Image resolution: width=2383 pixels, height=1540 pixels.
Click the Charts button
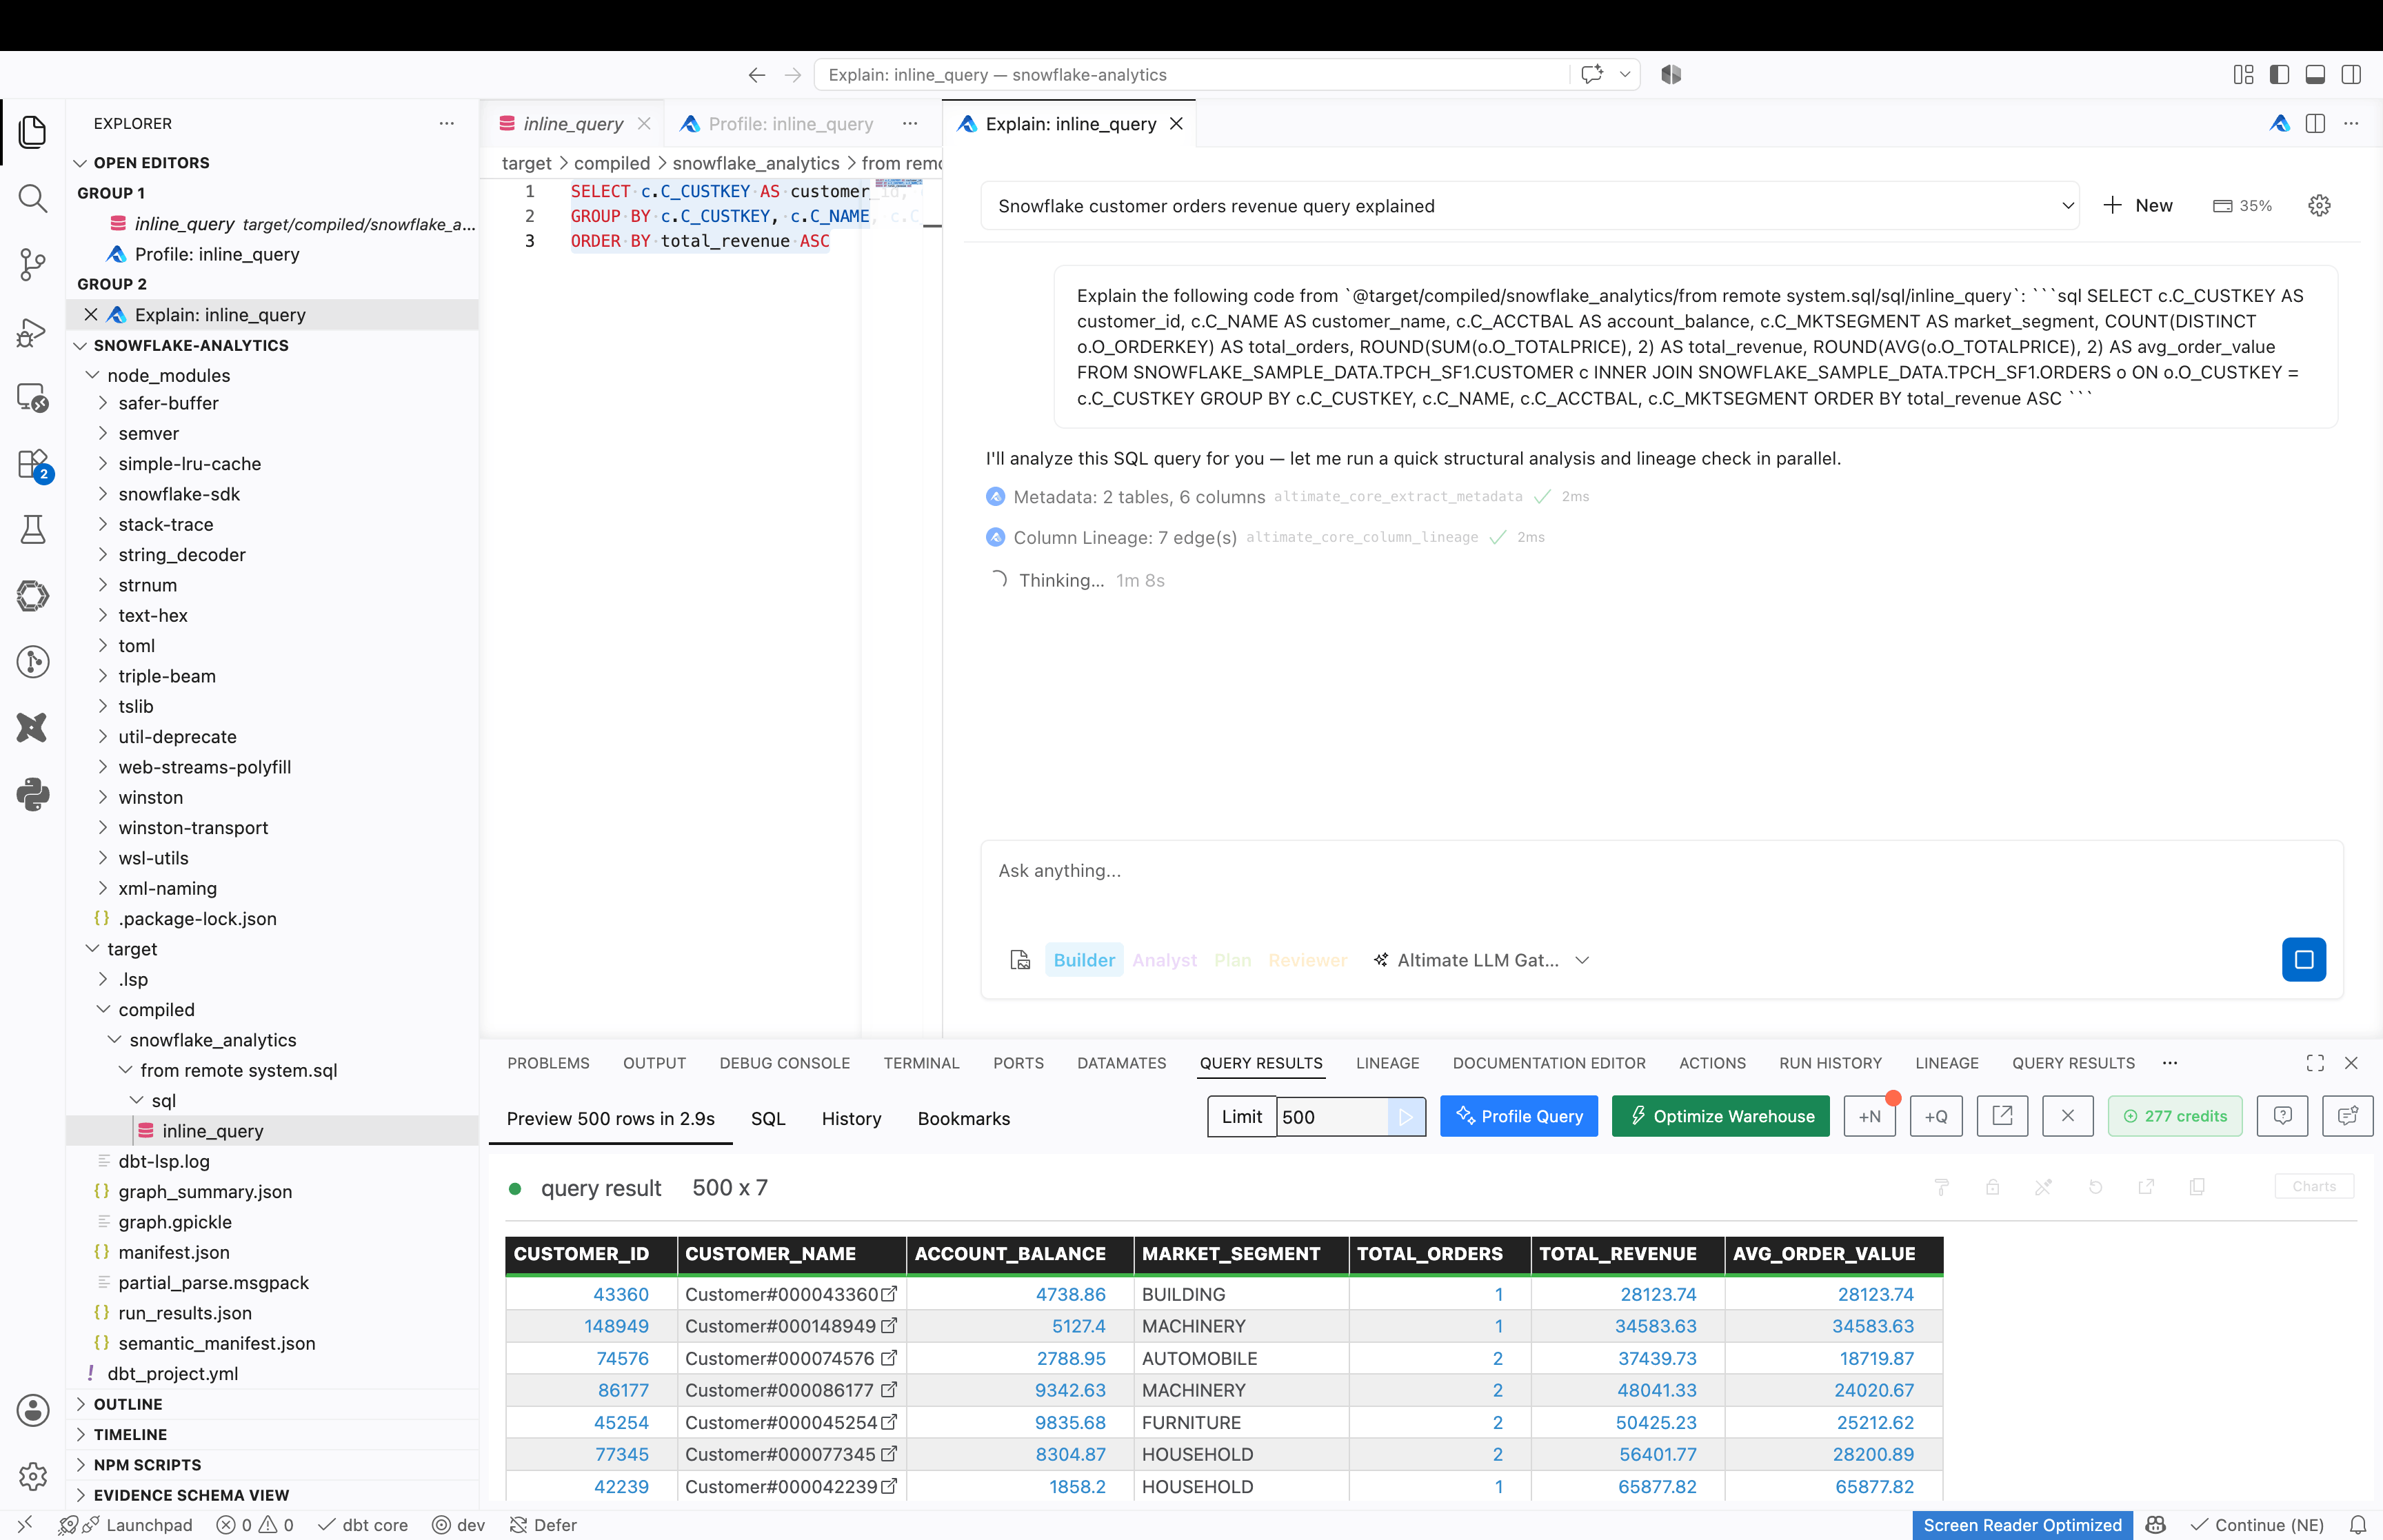pos(2313,1186)
